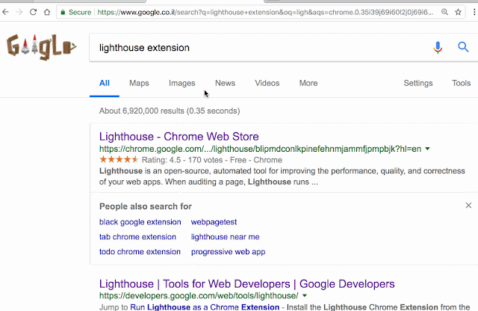Click the green Secure padlock icon
This screenshot has height=311, width=478.
(x=63, y=12)
